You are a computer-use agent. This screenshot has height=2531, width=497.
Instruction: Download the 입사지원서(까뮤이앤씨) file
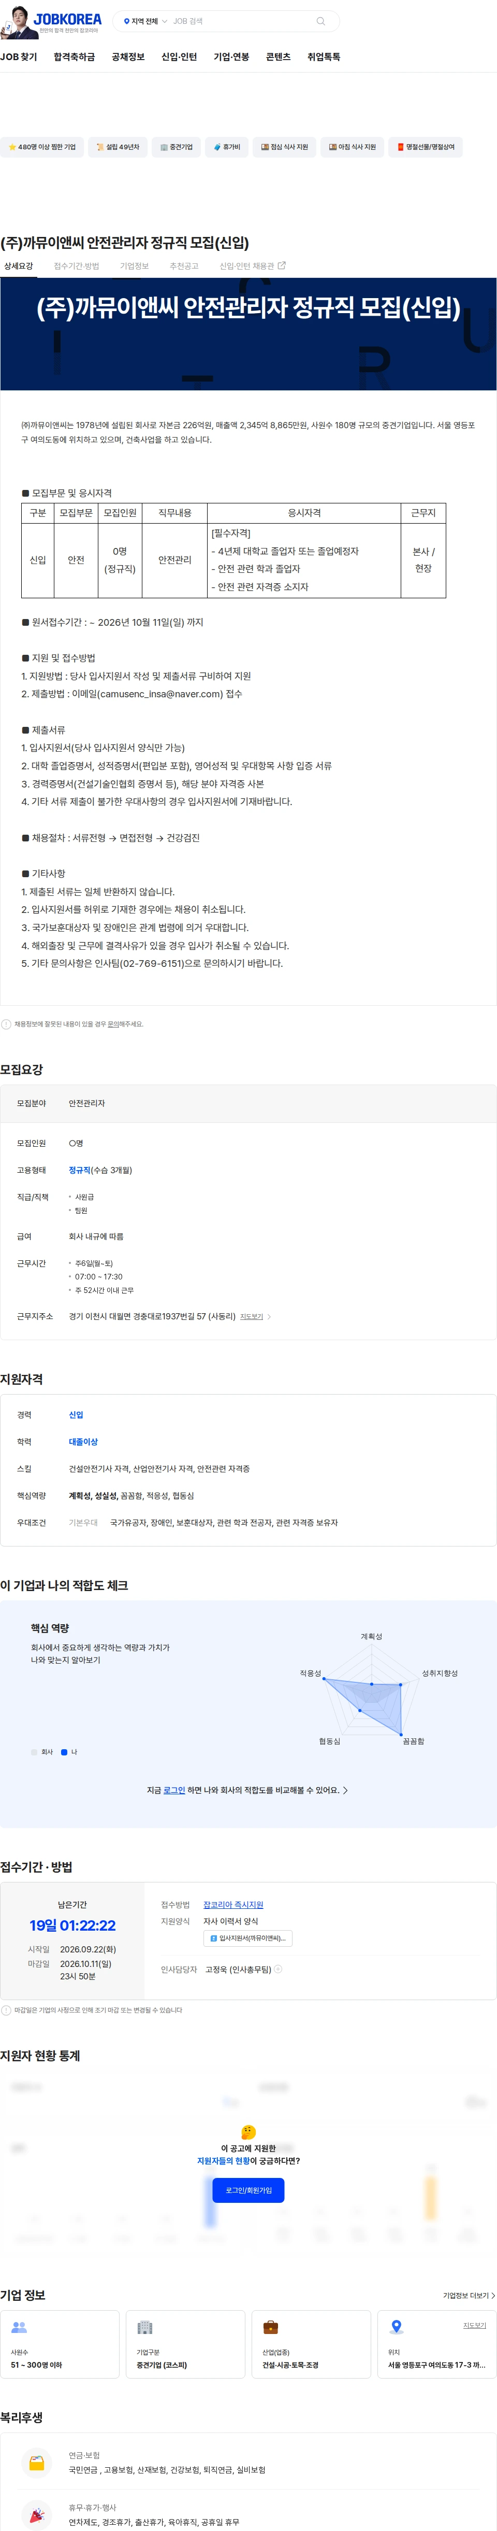click(x=248, y=1938)
